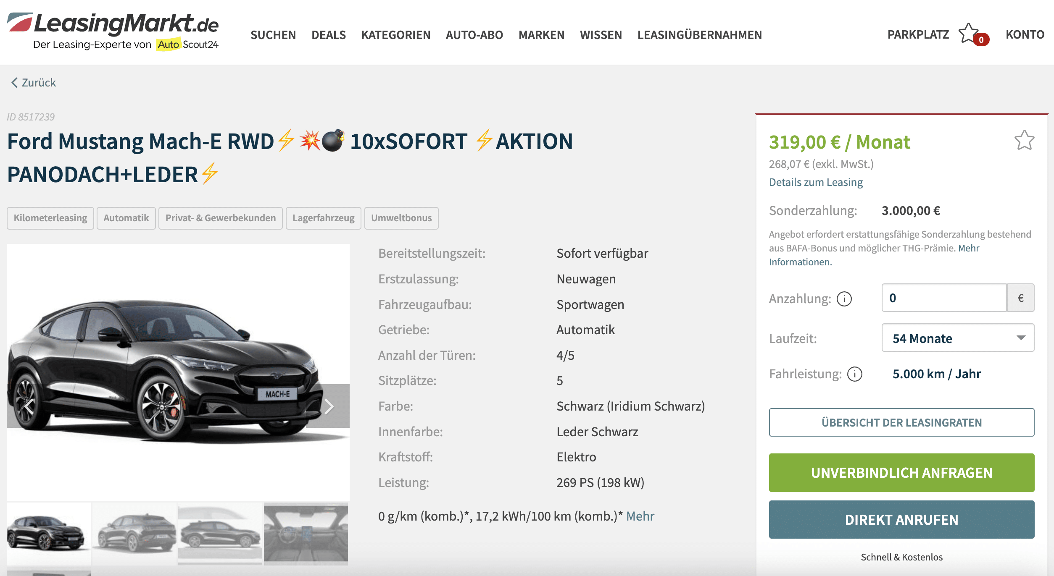
Task: Click the LeasingMarkt.de logo
Action: pos(113,31)
